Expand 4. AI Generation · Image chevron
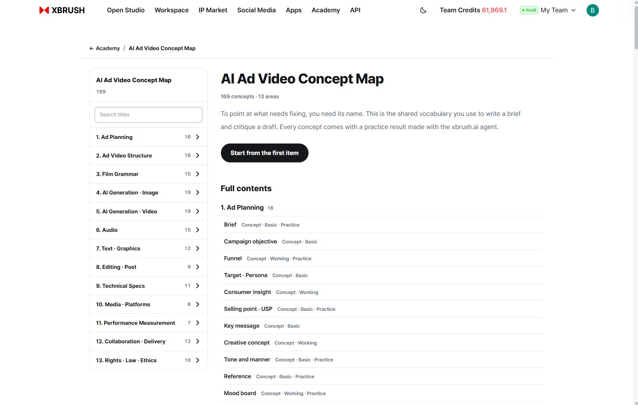Screen dimensions: 638x405 click(197, 192)
